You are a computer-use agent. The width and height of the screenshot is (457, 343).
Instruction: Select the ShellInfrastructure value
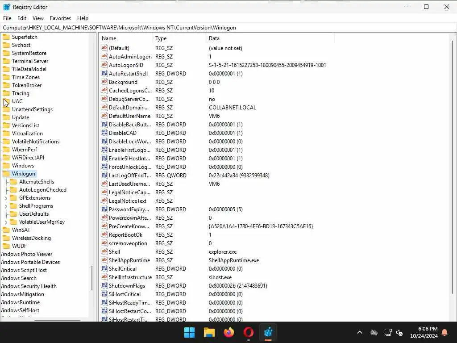click(130, 277)
